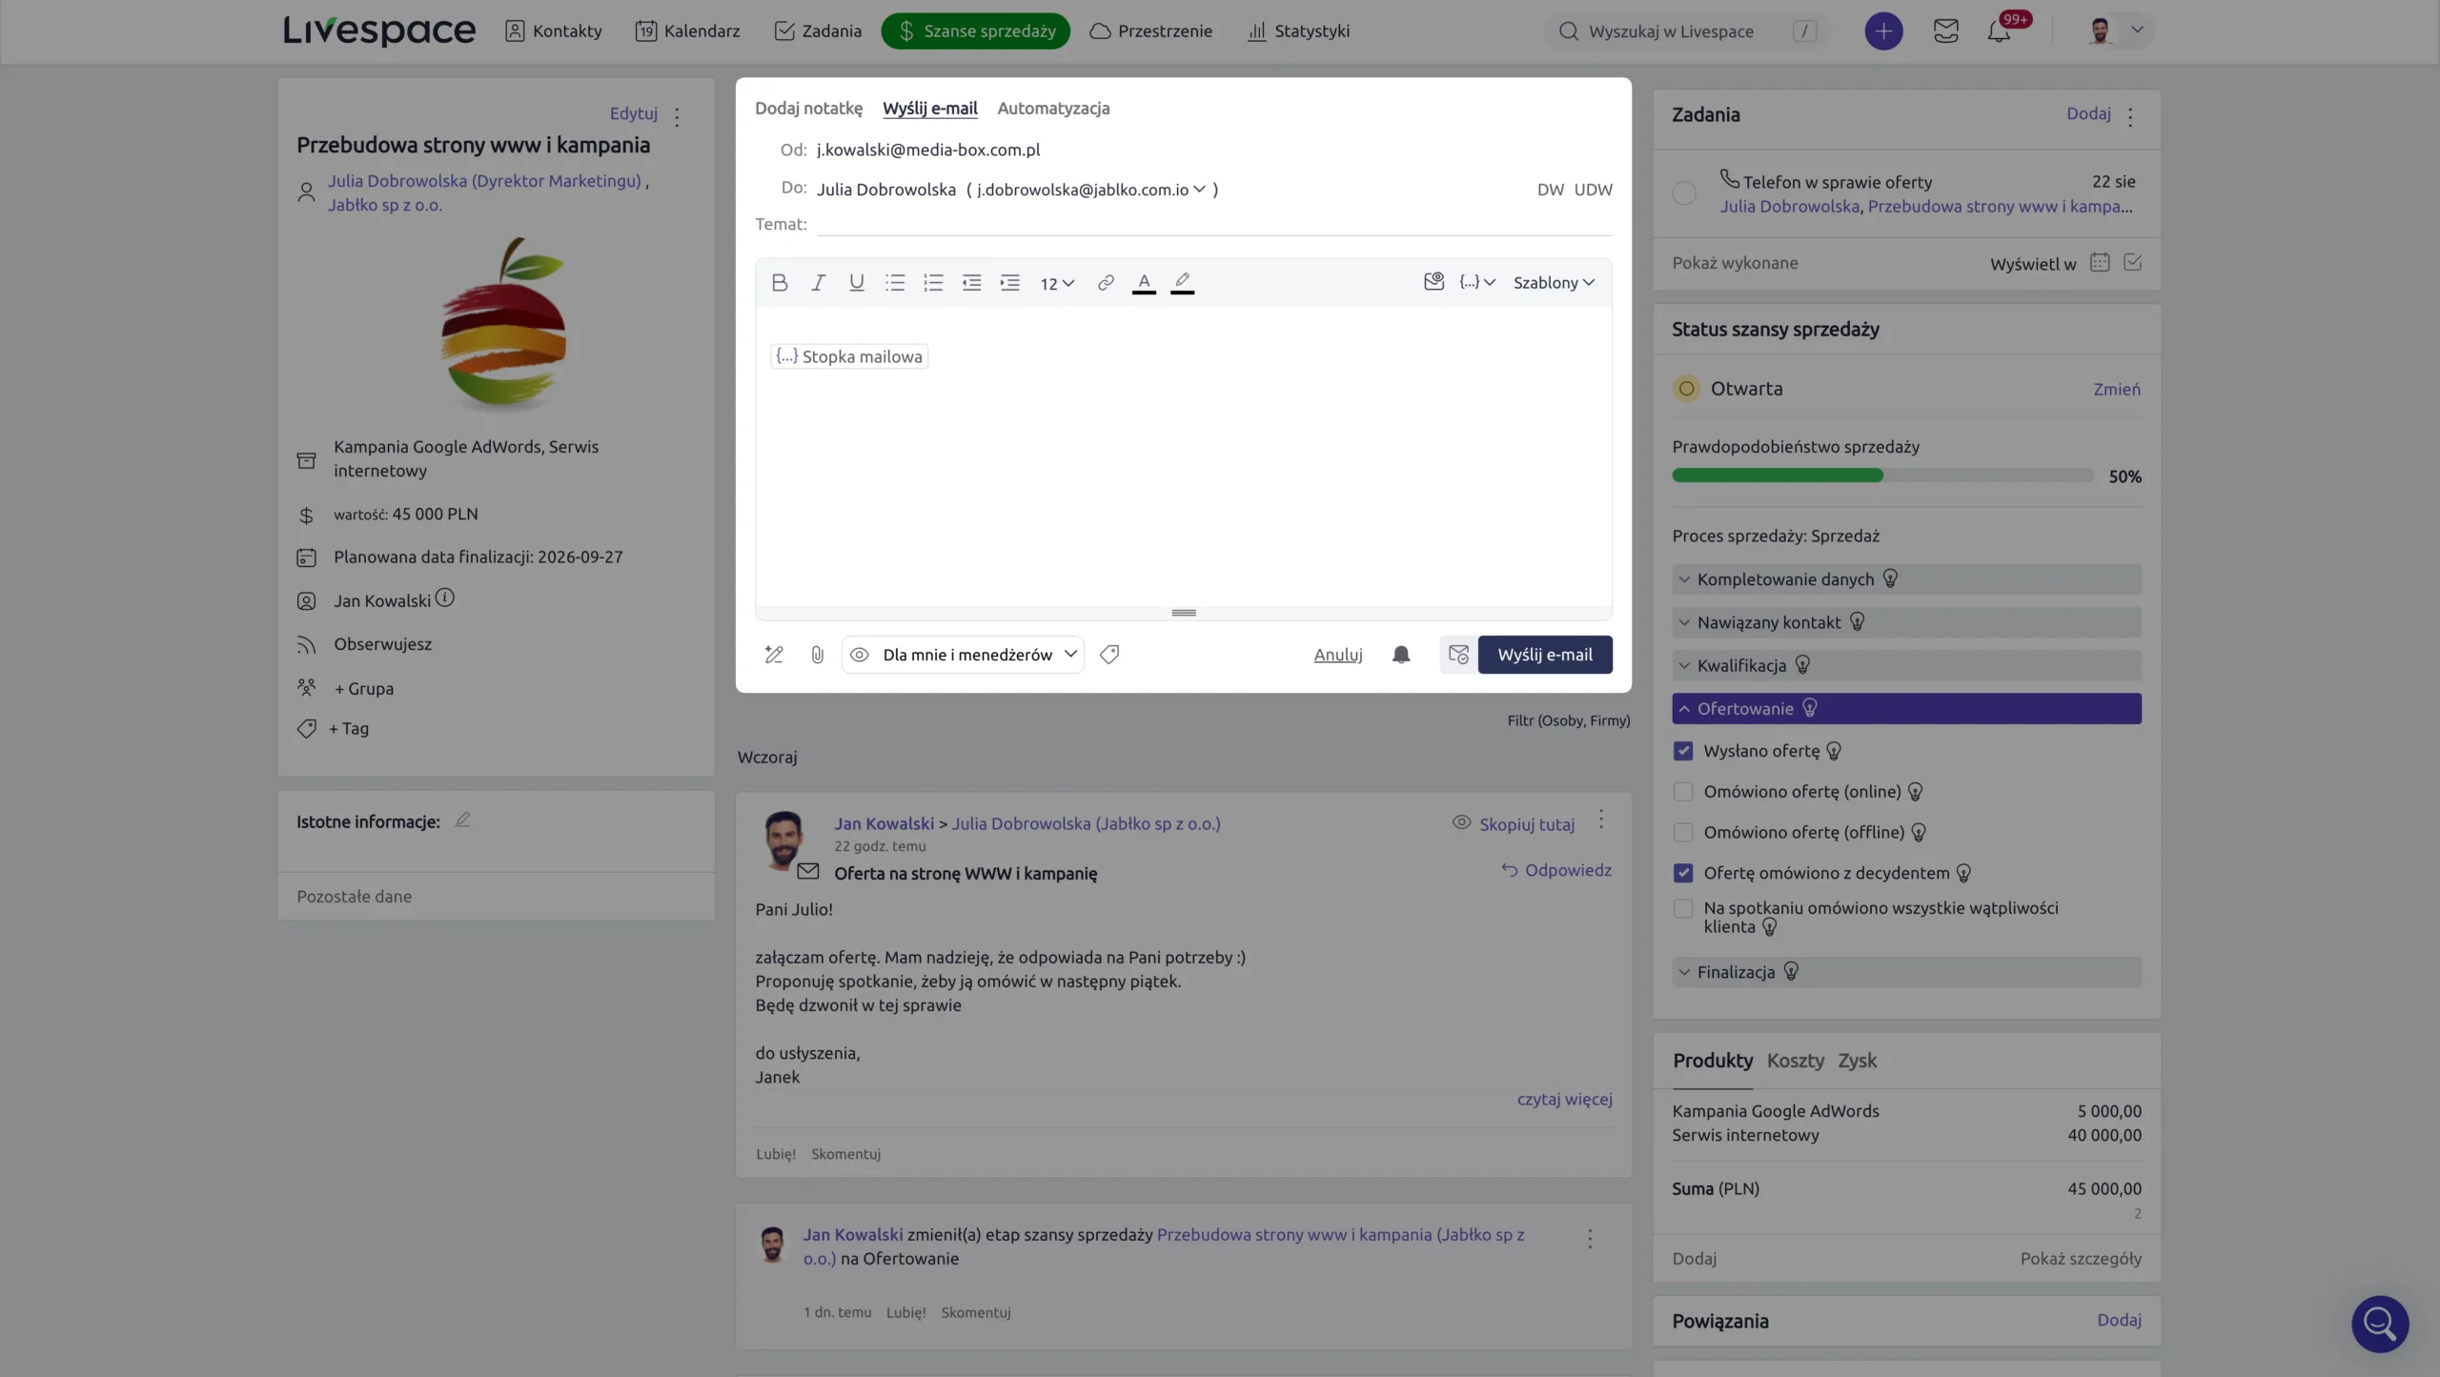The width and height of the screenshot is (2440, 1377).
Task: Open the text highlight color picker
Action: pyautogui.click(x=1182, y=282)
